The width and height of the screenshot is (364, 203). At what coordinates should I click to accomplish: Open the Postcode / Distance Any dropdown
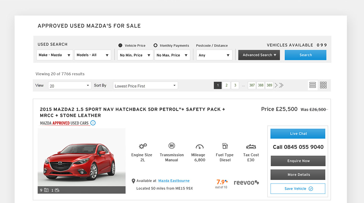tap(214, 55)
